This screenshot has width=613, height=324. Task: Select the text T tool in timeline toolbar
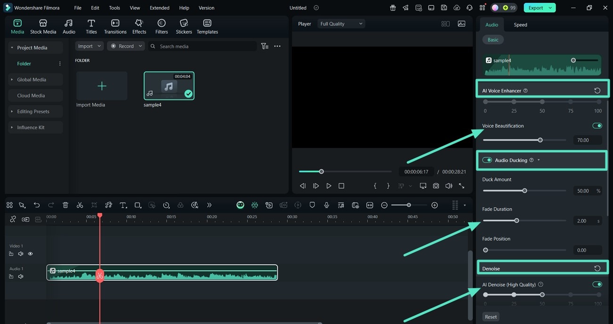pyautogui.click(x=123, y=205)
